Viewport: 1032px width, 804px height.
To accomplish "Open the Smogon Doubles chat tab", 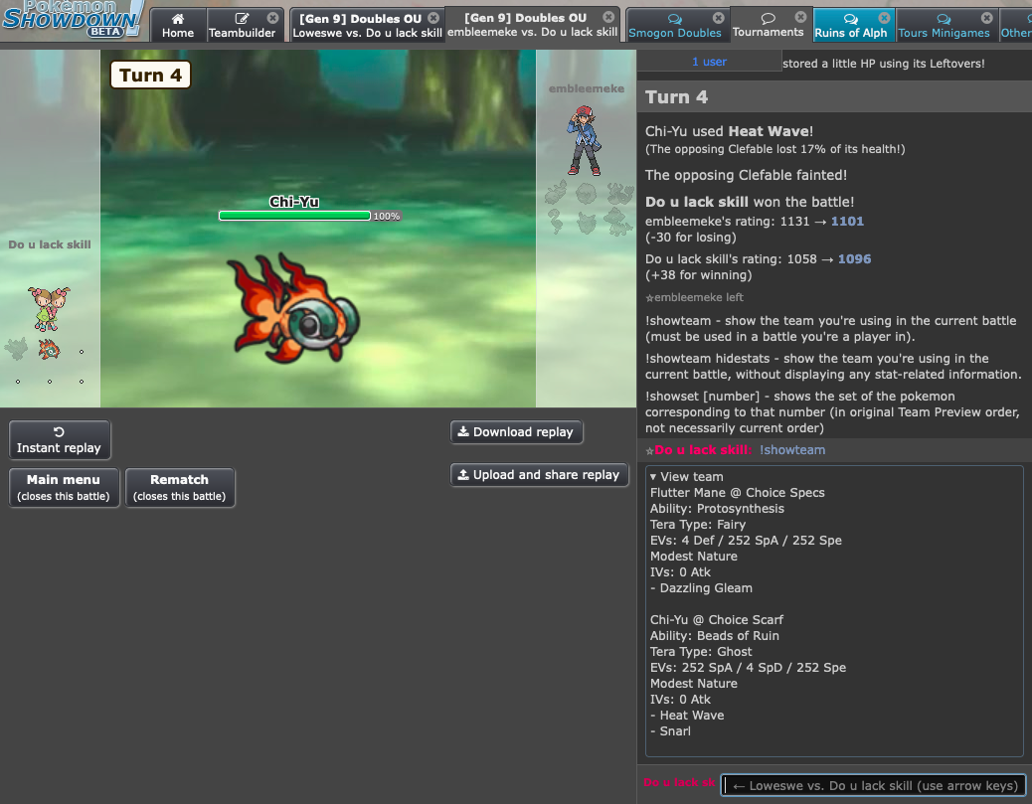I will 675,26.
